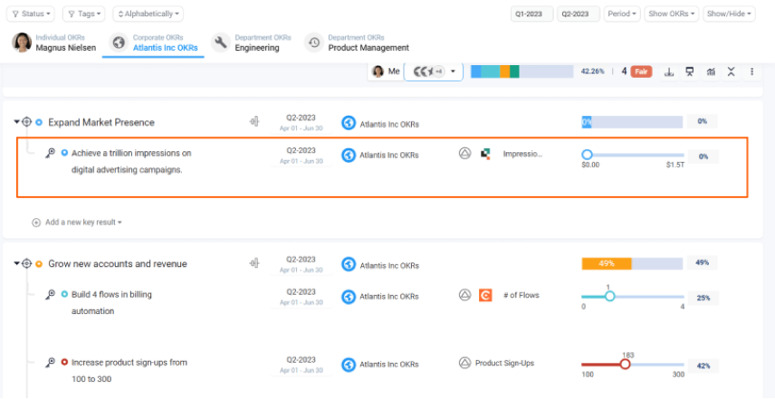Image resolution: width=775 pixels, height=399 pixels.
Task: Click key icon beside Increase product sign-ups
Action: tap(50, 363)
